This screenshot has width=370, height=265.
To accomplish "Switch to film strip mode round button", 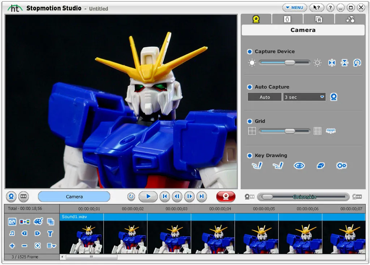I will click(x=23, y=196).
